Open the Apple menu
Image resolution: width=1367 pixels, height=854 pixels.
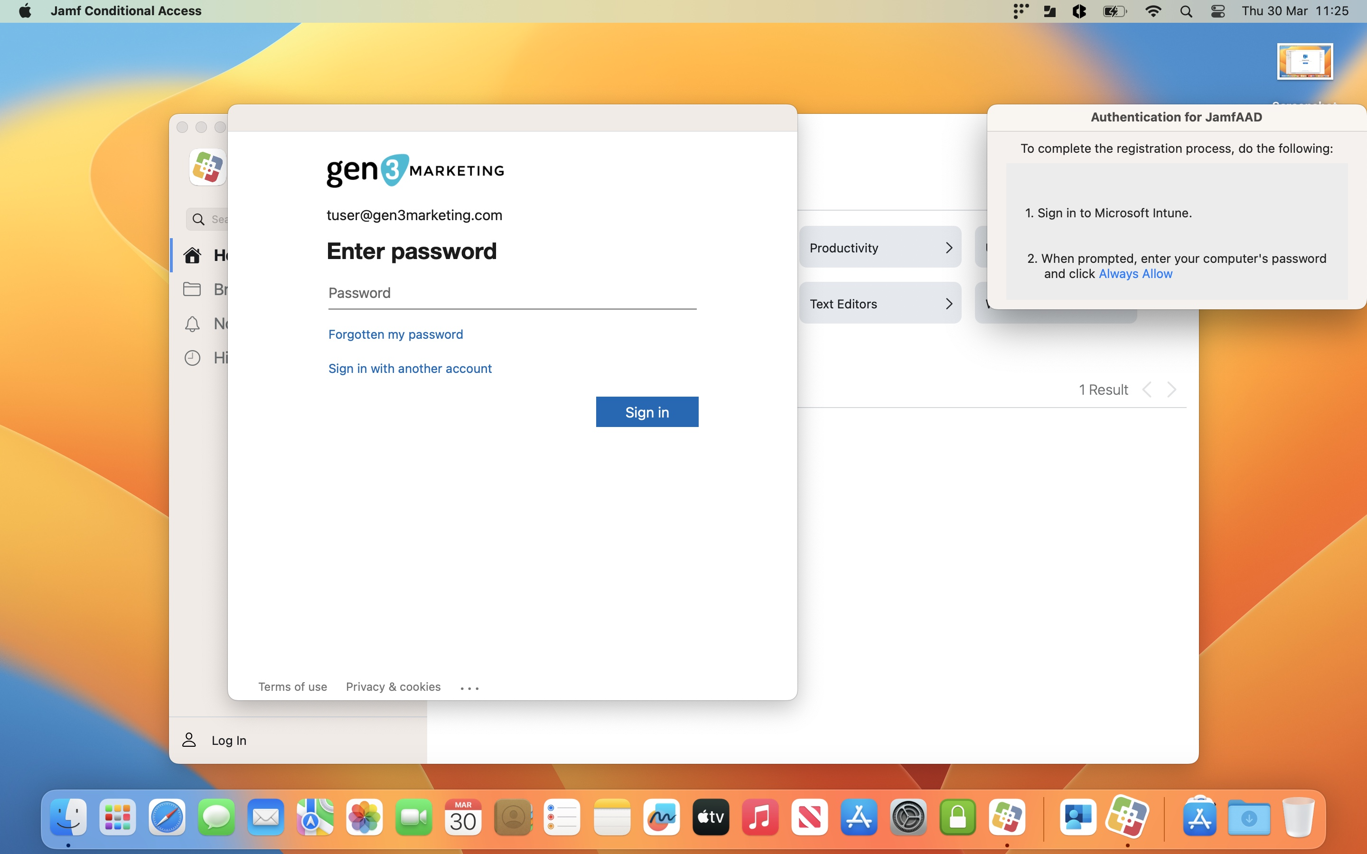(x=25, y=11)
